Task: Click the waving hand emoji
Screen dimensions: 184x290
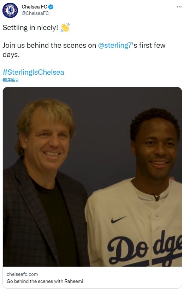Action: [65, 28]
